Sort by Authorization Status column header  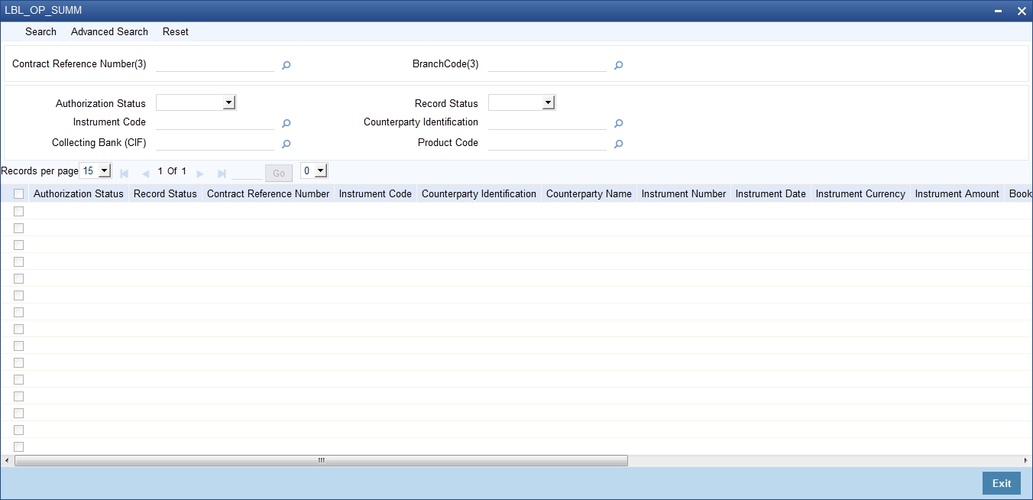click(x=79, y=193)
